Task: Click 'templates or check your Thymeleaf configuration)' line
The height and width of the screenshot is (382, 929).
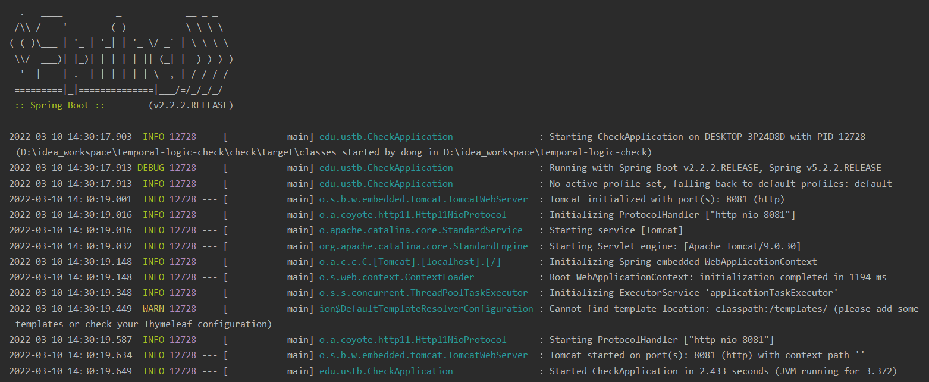Action: 143,324
